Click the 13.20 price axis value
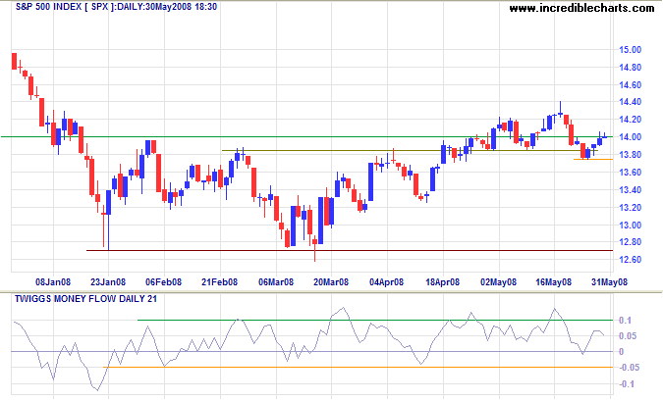This screenshot has height=402, width=663. tap(630, 208)
